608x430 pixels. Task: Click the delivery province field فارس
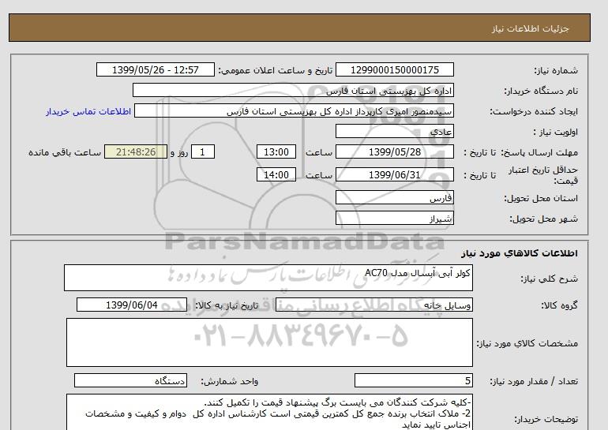(394, 197)
